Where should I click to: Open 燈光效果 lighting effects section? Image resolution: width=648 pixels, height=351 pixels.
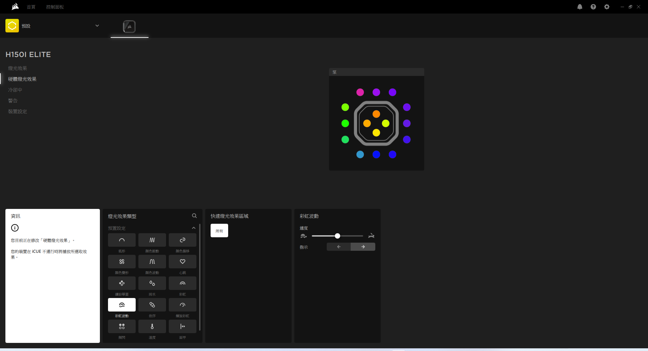[18, 68]
